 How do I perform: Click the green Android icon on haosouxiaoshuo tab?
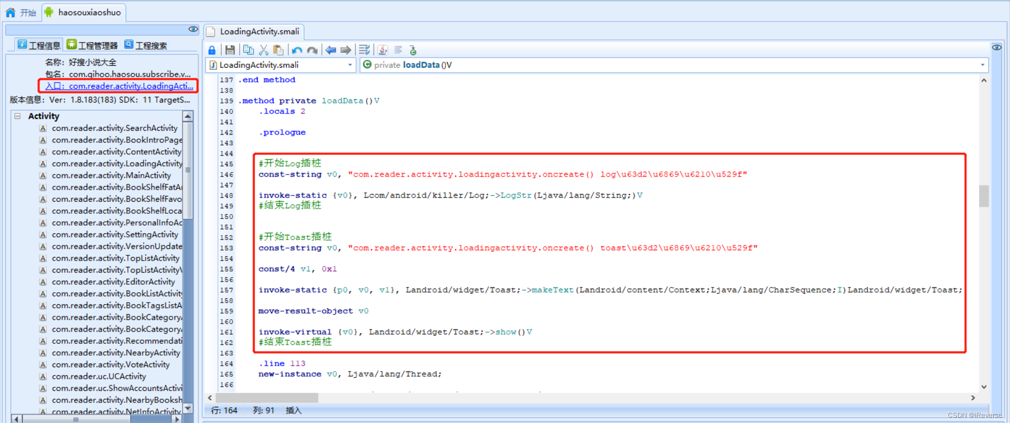tap(49, 12)
